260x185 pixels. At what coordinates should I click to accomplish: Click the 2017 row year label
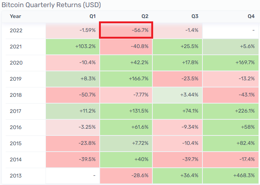coord(16,111)
